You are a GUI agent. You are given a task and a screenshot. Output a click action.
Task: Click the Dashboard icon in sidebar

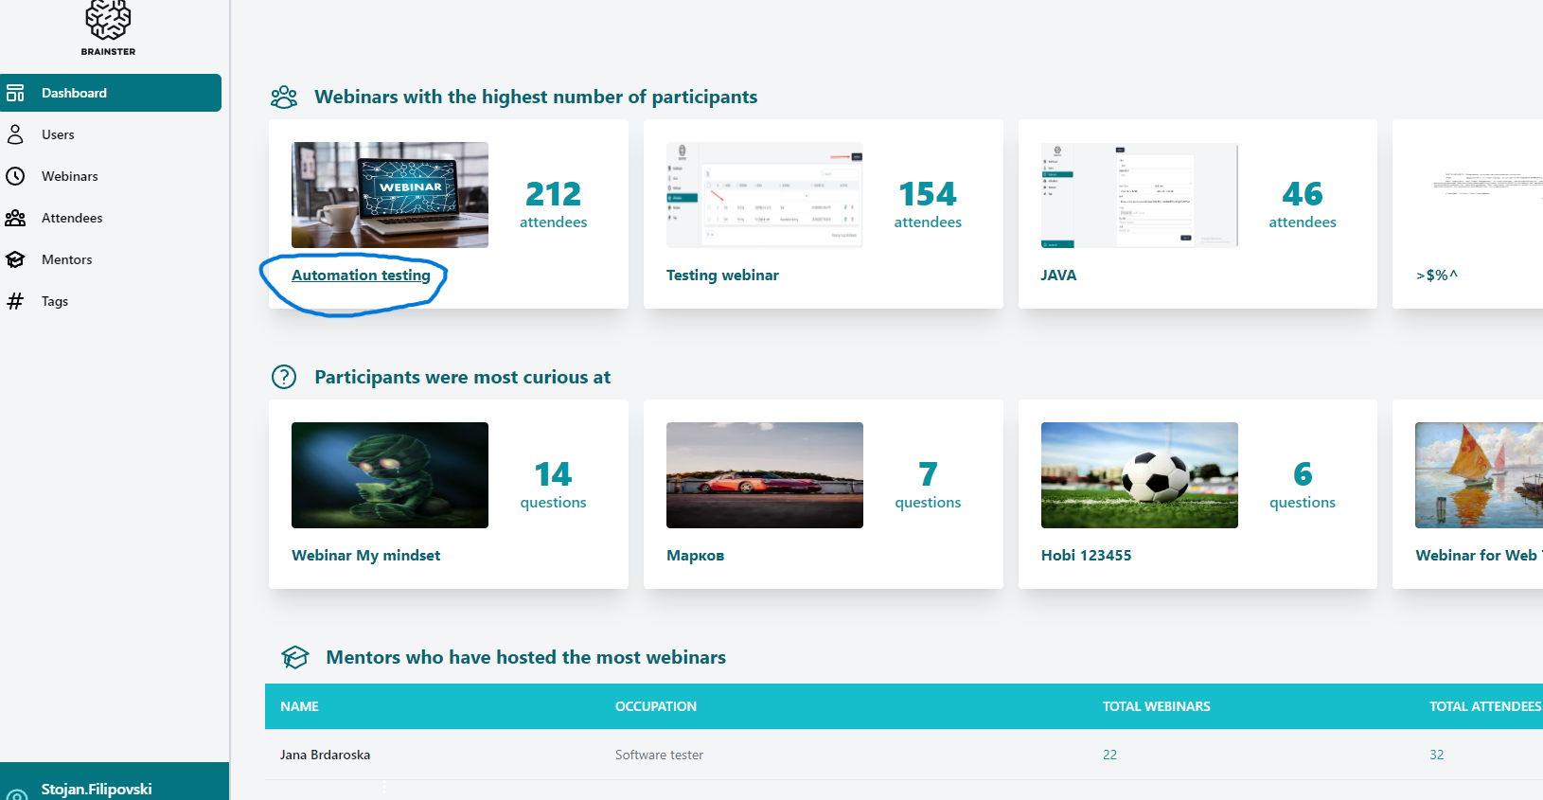(x=15, y=93)
